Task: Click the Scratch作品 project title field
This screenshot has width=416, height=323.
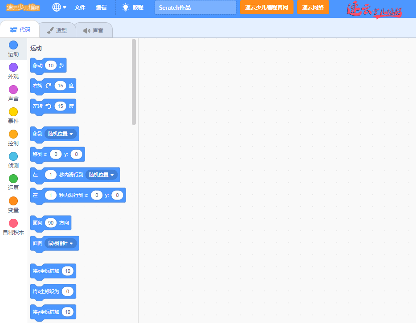Action: point(195,8)
